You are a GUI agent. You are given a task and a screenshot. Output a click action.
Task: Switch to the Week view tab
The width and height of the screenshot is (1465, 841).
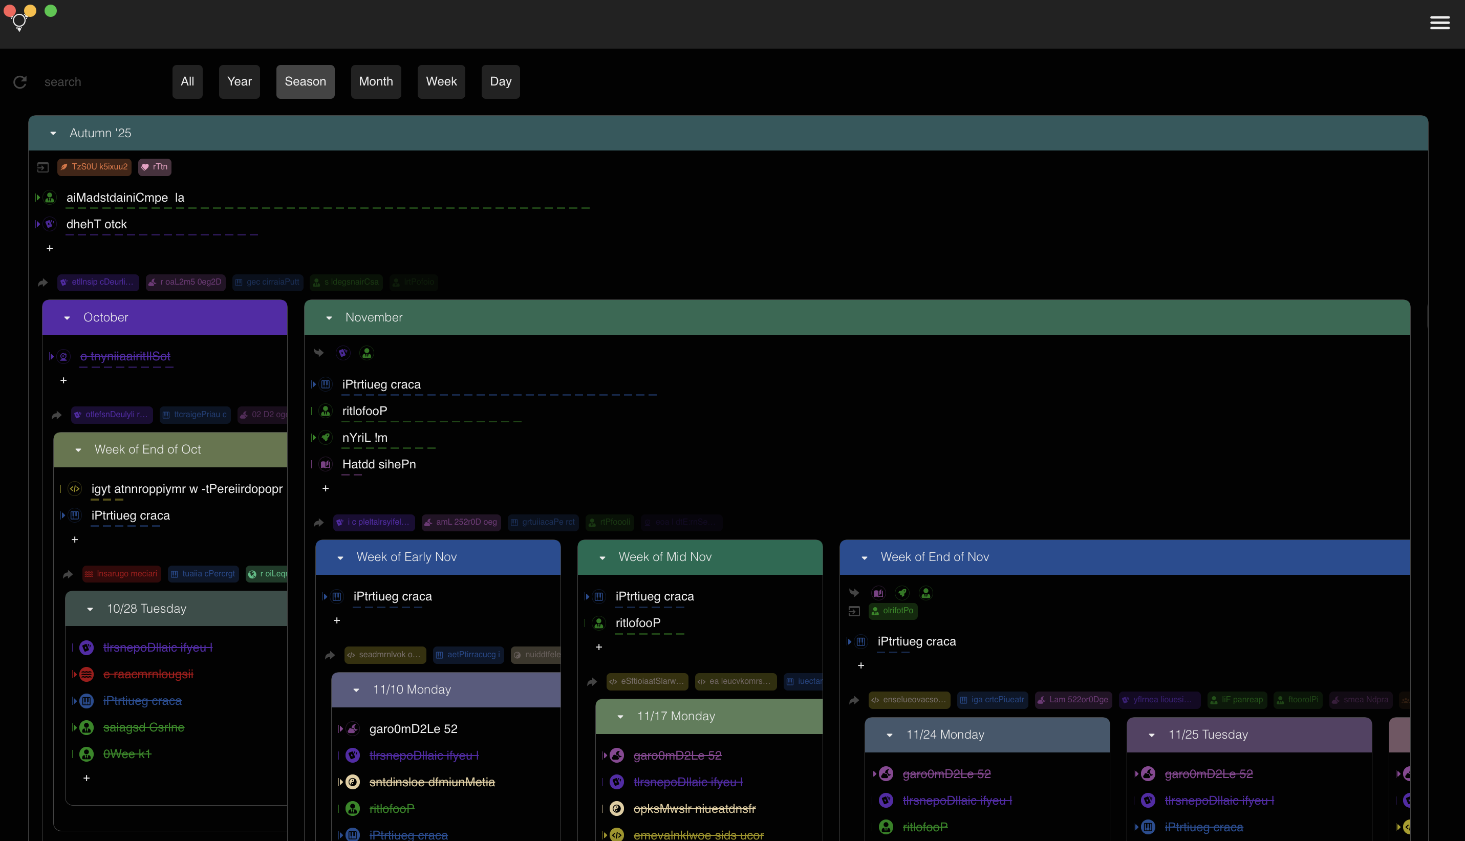pos(441,81)
